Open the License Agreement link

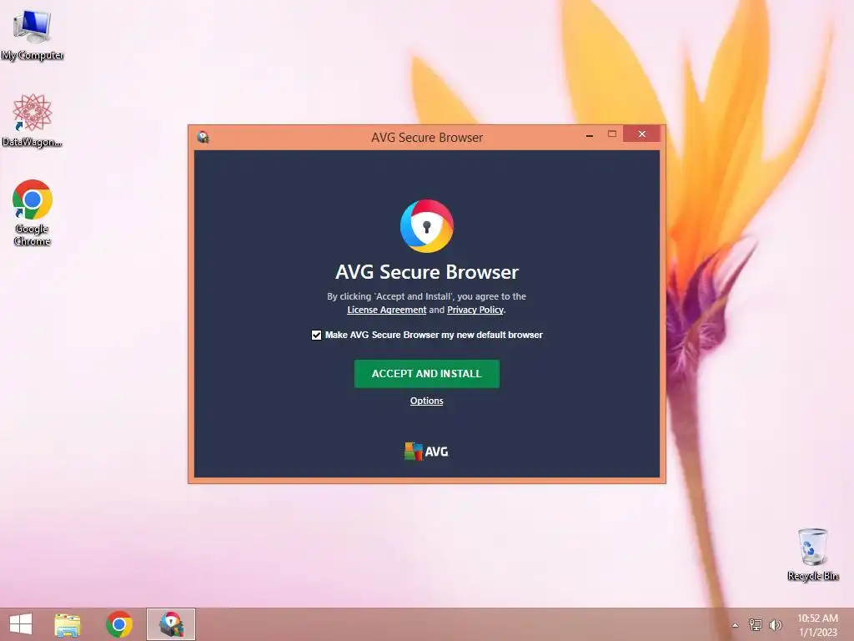[387, 310]
